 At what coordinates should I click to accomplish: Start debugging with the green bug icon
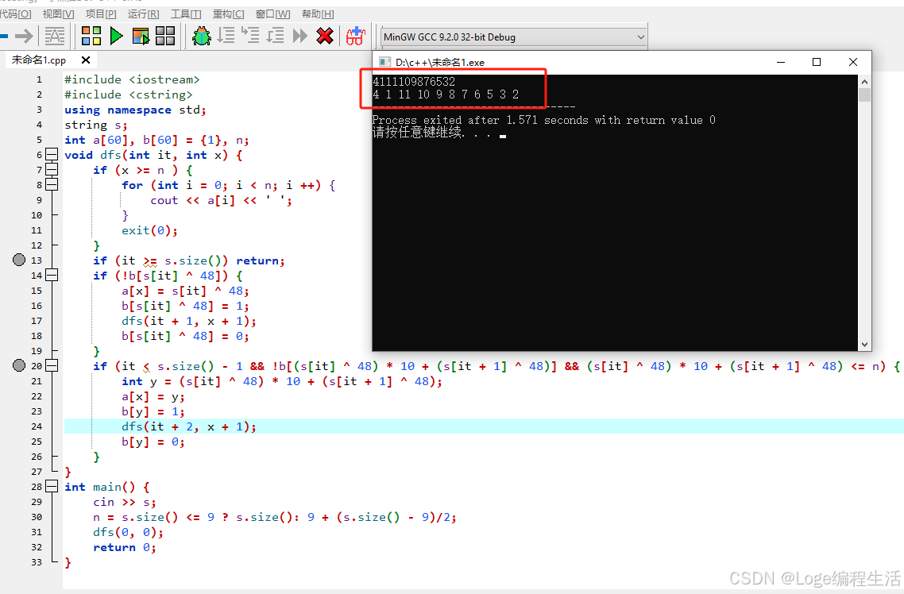[201, 37]
